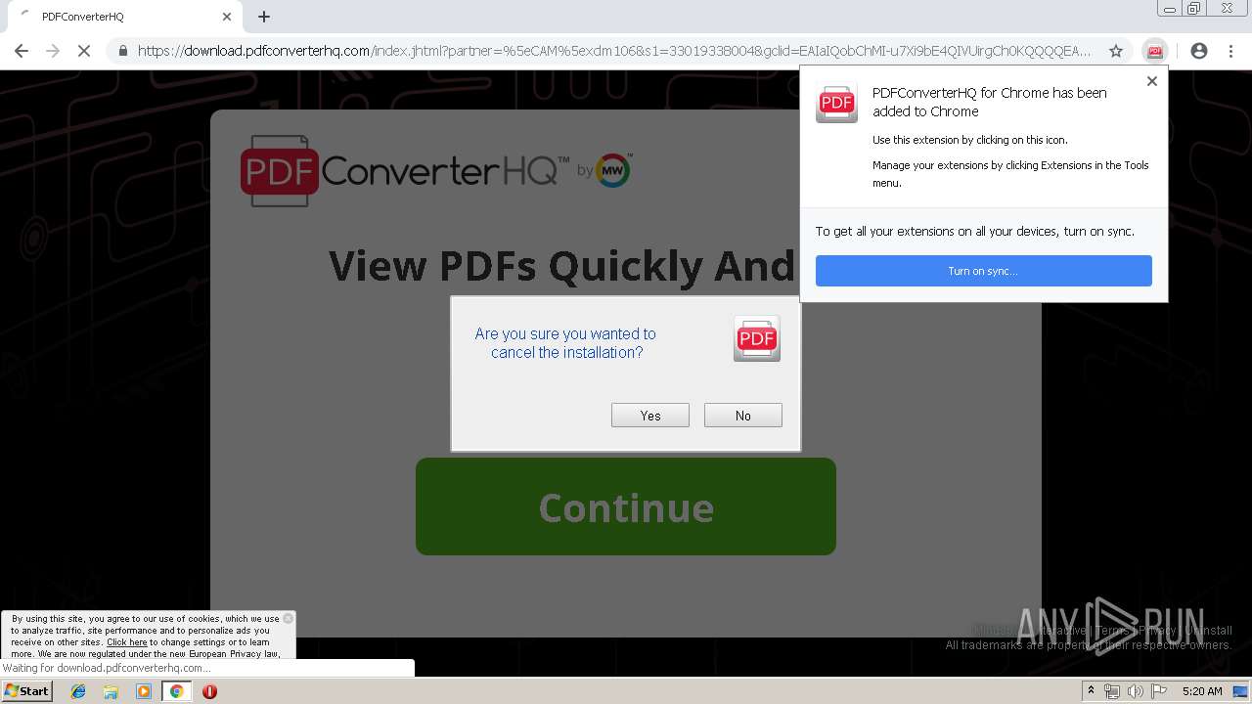Viewport: 1252px width, 704px height.
Task: Click the PDFConverterHQ logo on page
Action: coord(405,171)
